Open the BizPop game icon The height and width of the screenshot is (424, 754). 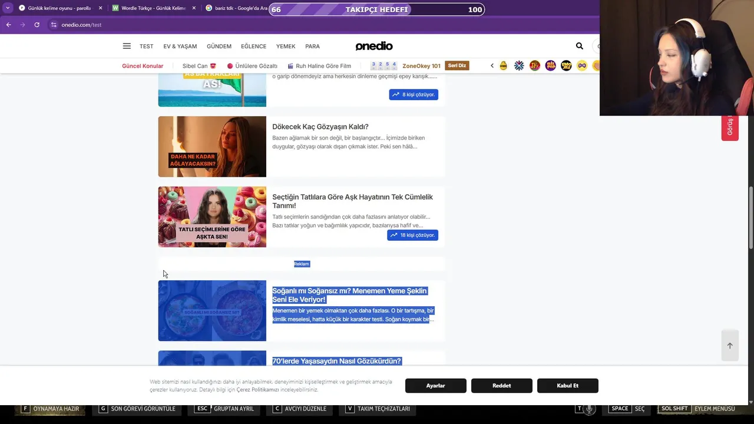550,66
